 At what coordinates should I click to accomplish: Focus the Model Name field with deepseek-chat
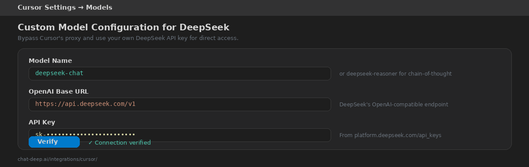tap(180, 73)
